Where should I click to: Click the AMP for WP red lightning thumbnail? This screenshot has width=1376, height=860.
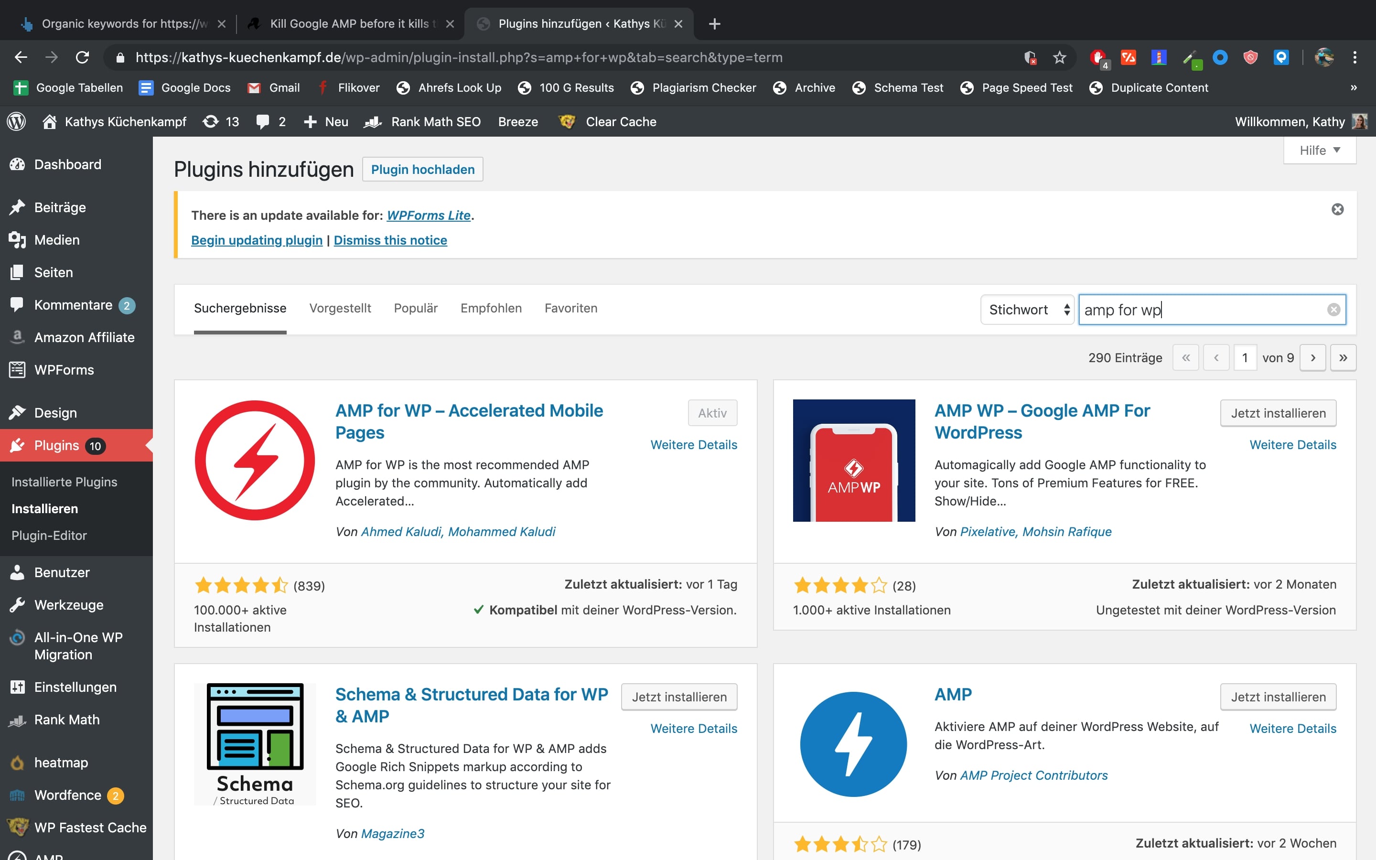tap(255, 460)
